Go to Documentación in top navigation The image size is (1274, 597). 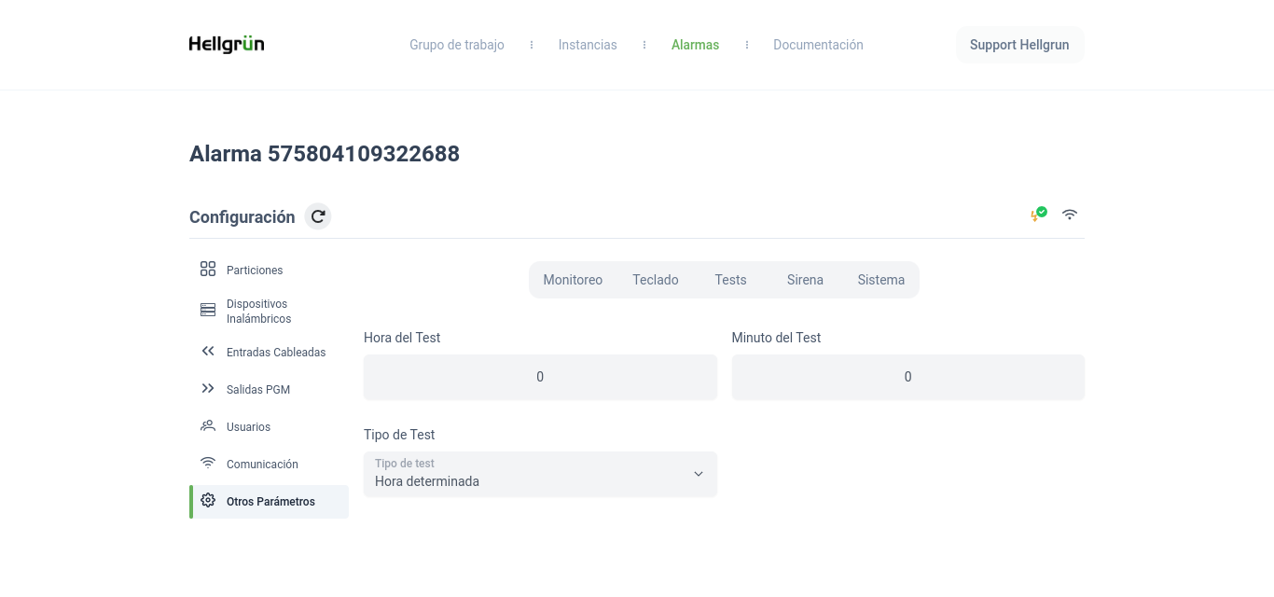click(x=818, y=45)
